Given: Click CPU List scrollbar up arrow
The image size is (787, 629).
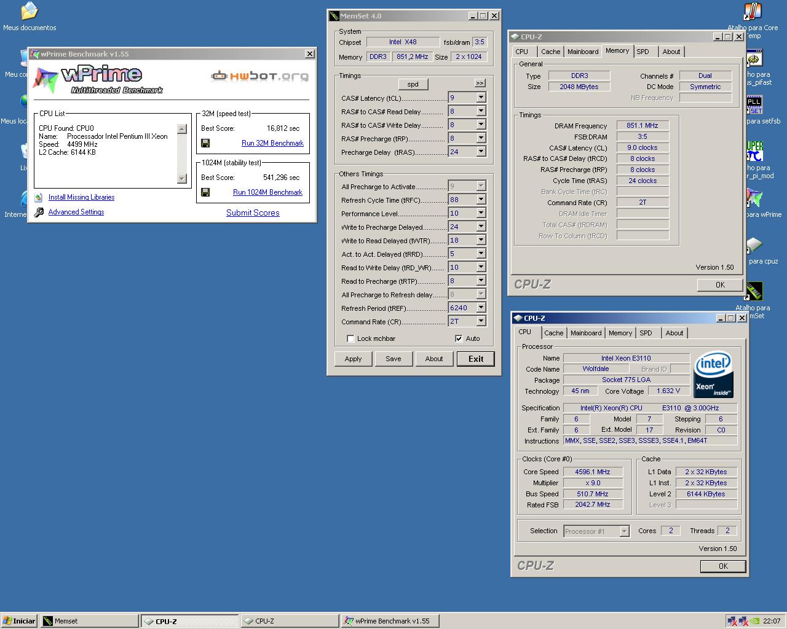Looking at the screenshot, I should [181, 129].
